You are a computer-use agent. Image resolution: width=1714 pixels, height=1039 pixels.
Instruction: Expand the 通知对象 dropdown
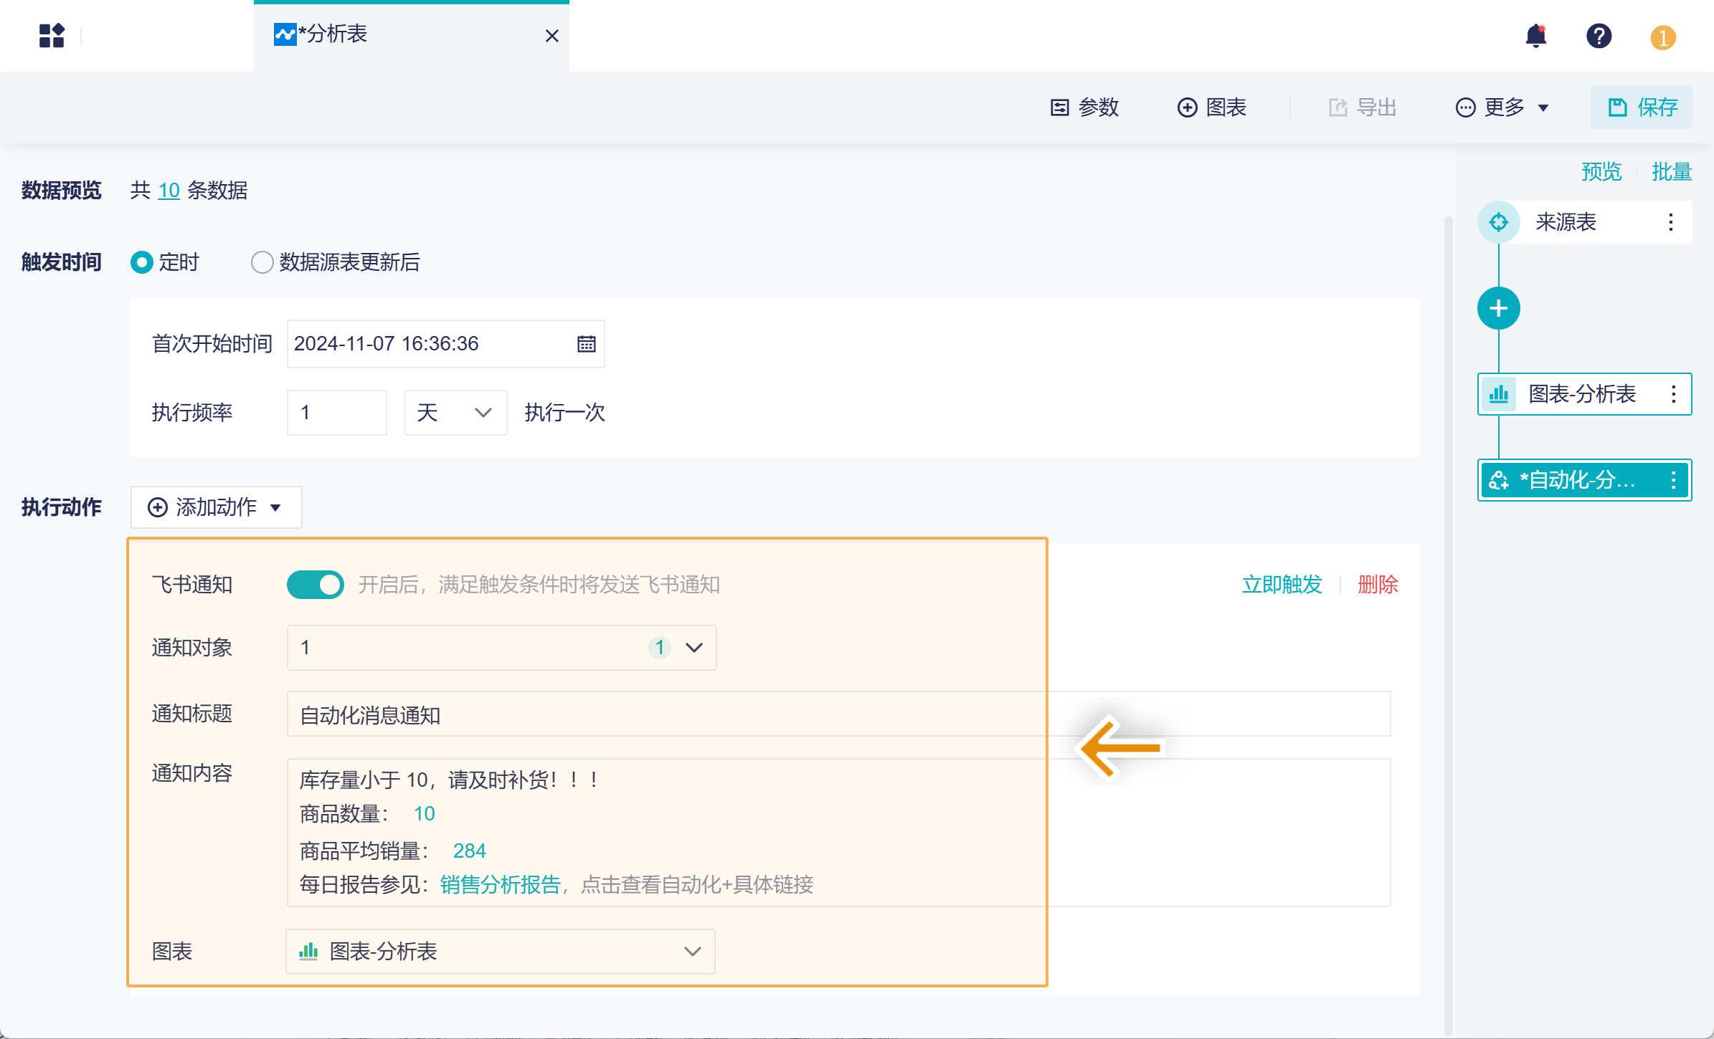(x=501, y=648)
